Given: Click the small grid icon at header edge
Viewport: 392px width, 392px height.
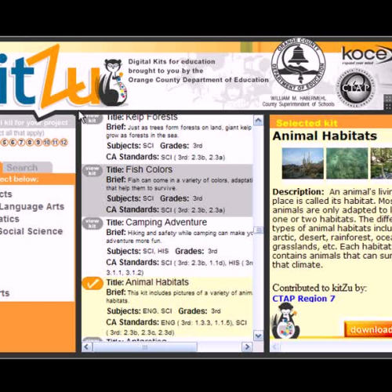Looking at the screenshot, I should (388, 102).
